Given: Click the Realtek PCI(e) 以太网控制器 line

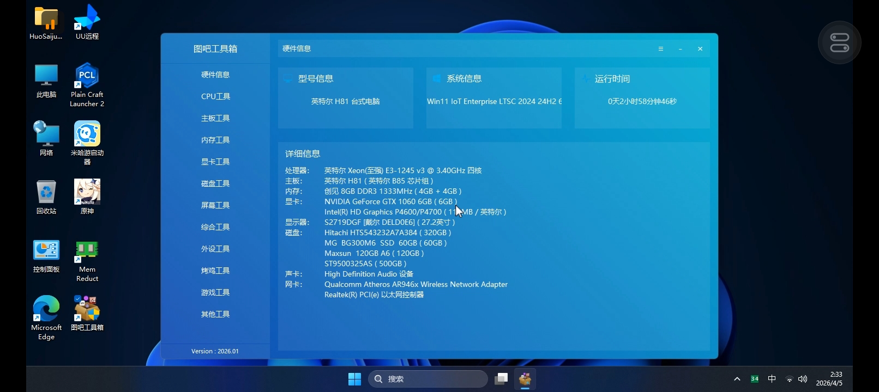Looking at the screenshot, I should (374, 295).
